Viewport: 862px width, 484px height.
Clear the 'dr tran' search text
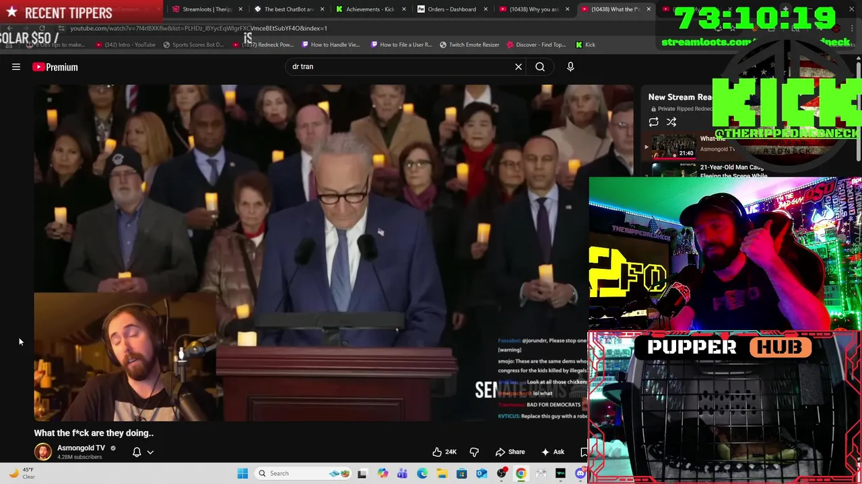pos(519,67)
